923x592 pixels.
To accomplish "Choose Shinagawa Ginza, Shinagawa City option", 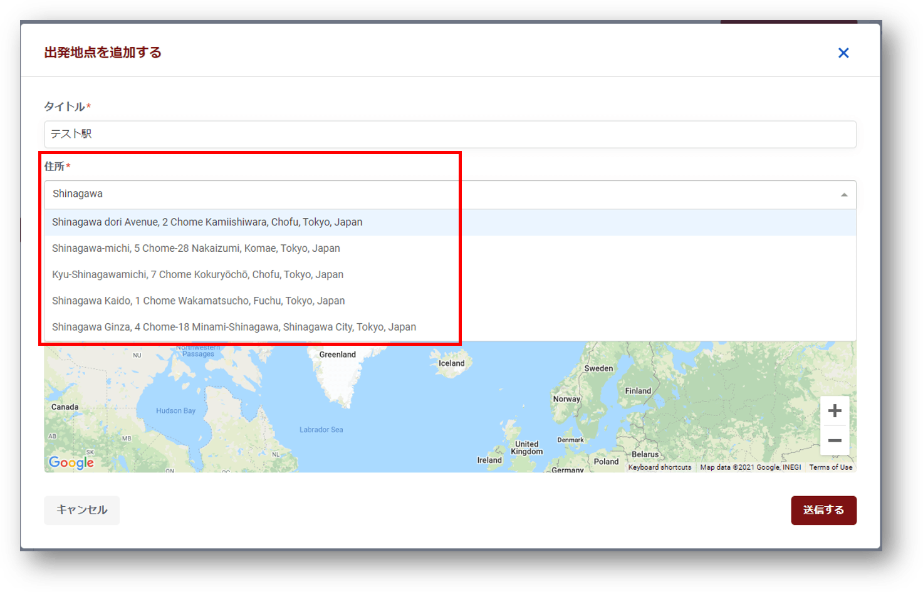I will (450, 328).
